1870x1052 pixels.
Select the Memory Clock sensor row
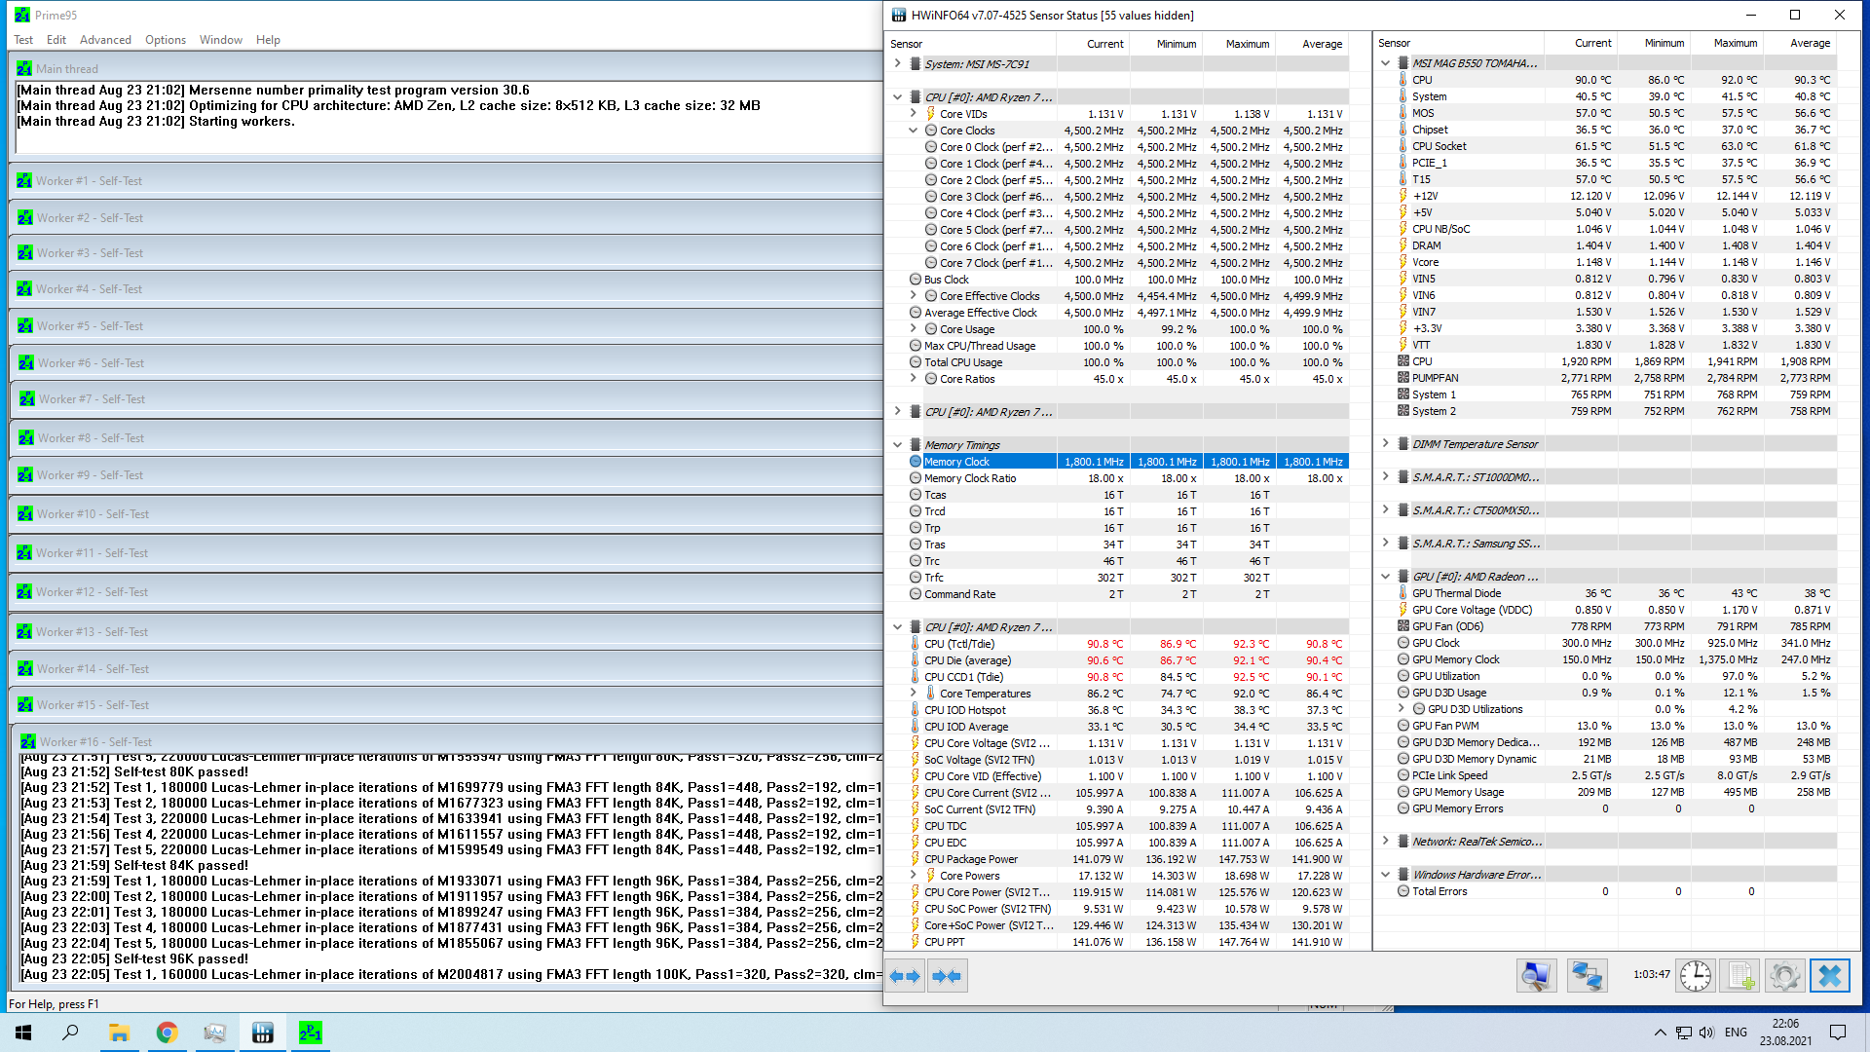(x=984, y=462)
